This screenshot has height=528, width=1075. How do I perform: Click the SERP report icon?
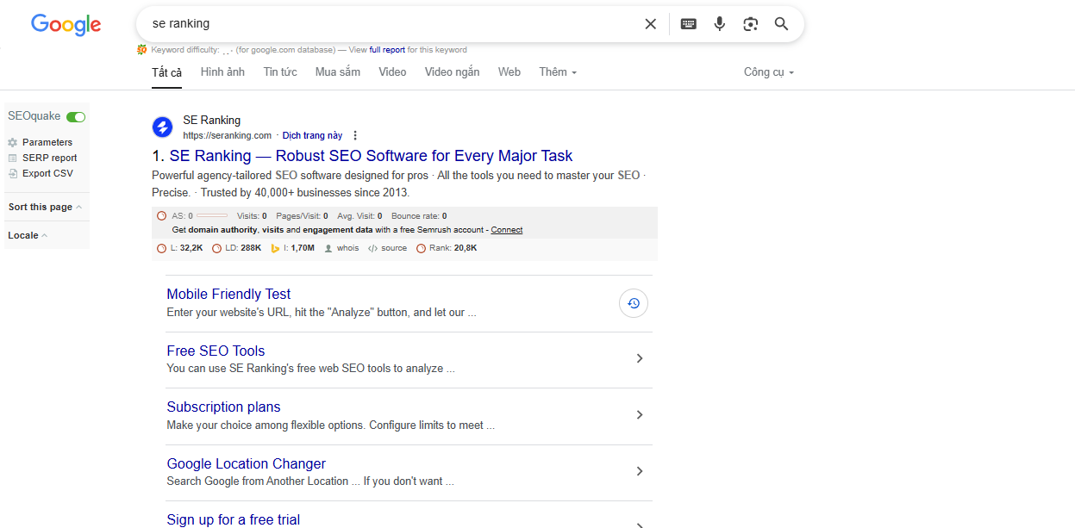coord(13,158)
